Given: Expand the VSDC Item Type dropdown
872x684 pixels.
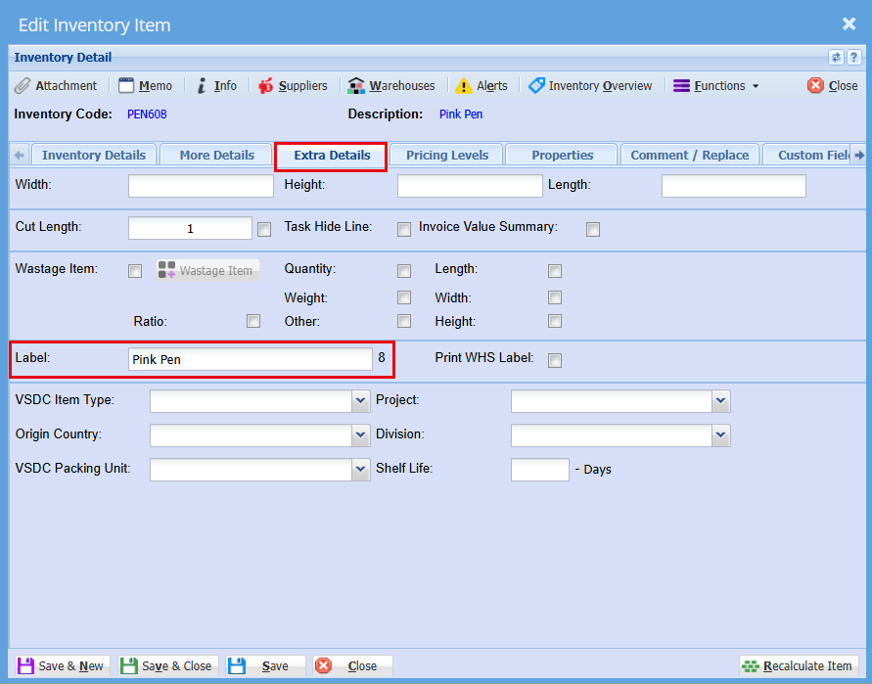Looking at the screenshot, I should [359, 401].
